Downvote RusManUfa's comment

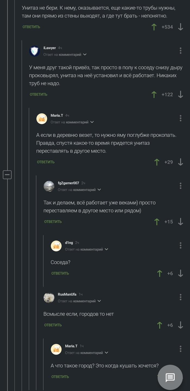coord(180,325)
